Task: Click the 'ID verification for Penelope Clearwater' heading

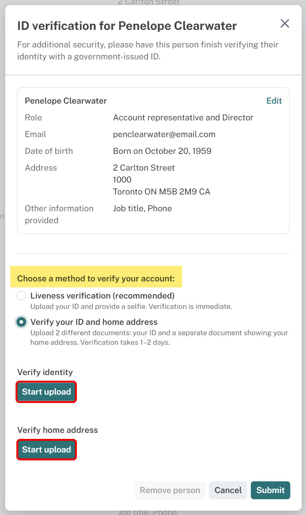Action: 127,26
